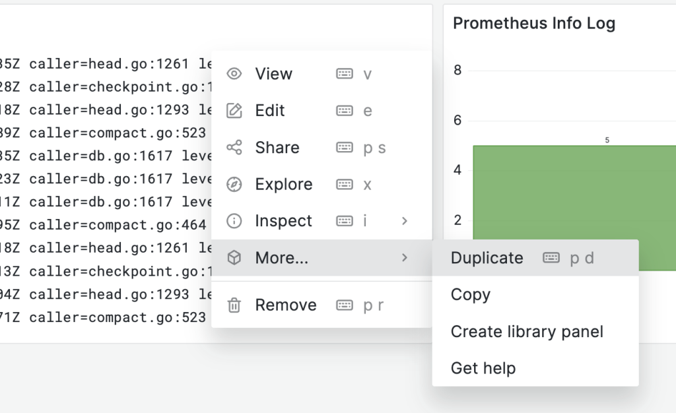Choose Edit in the panel menu
Image resolution: width=676 pixels, height=413 pixels.
point(270,111)
